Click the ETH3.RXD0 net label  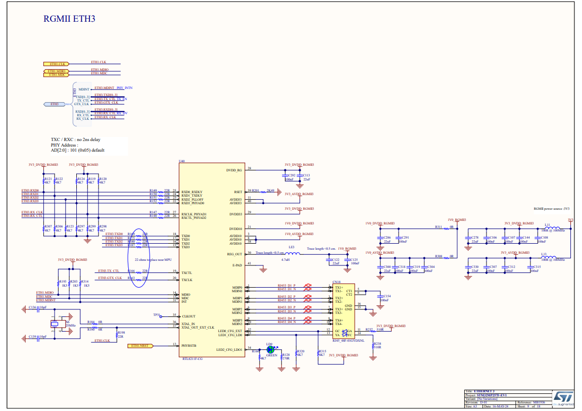pyautogui.click(x=30, y=191)
